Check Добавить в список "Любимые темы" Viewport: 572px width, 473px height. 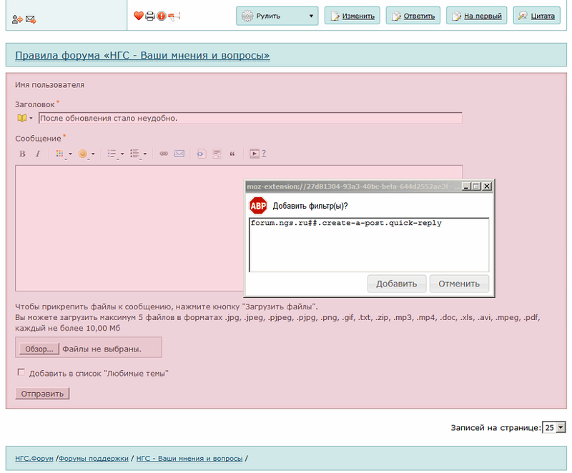click(21, 372)
